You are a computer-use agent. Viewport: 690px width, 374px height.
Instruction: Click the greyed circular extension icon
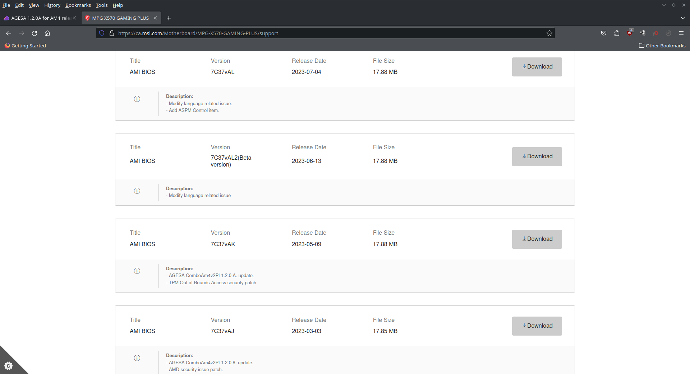point(668,33)
